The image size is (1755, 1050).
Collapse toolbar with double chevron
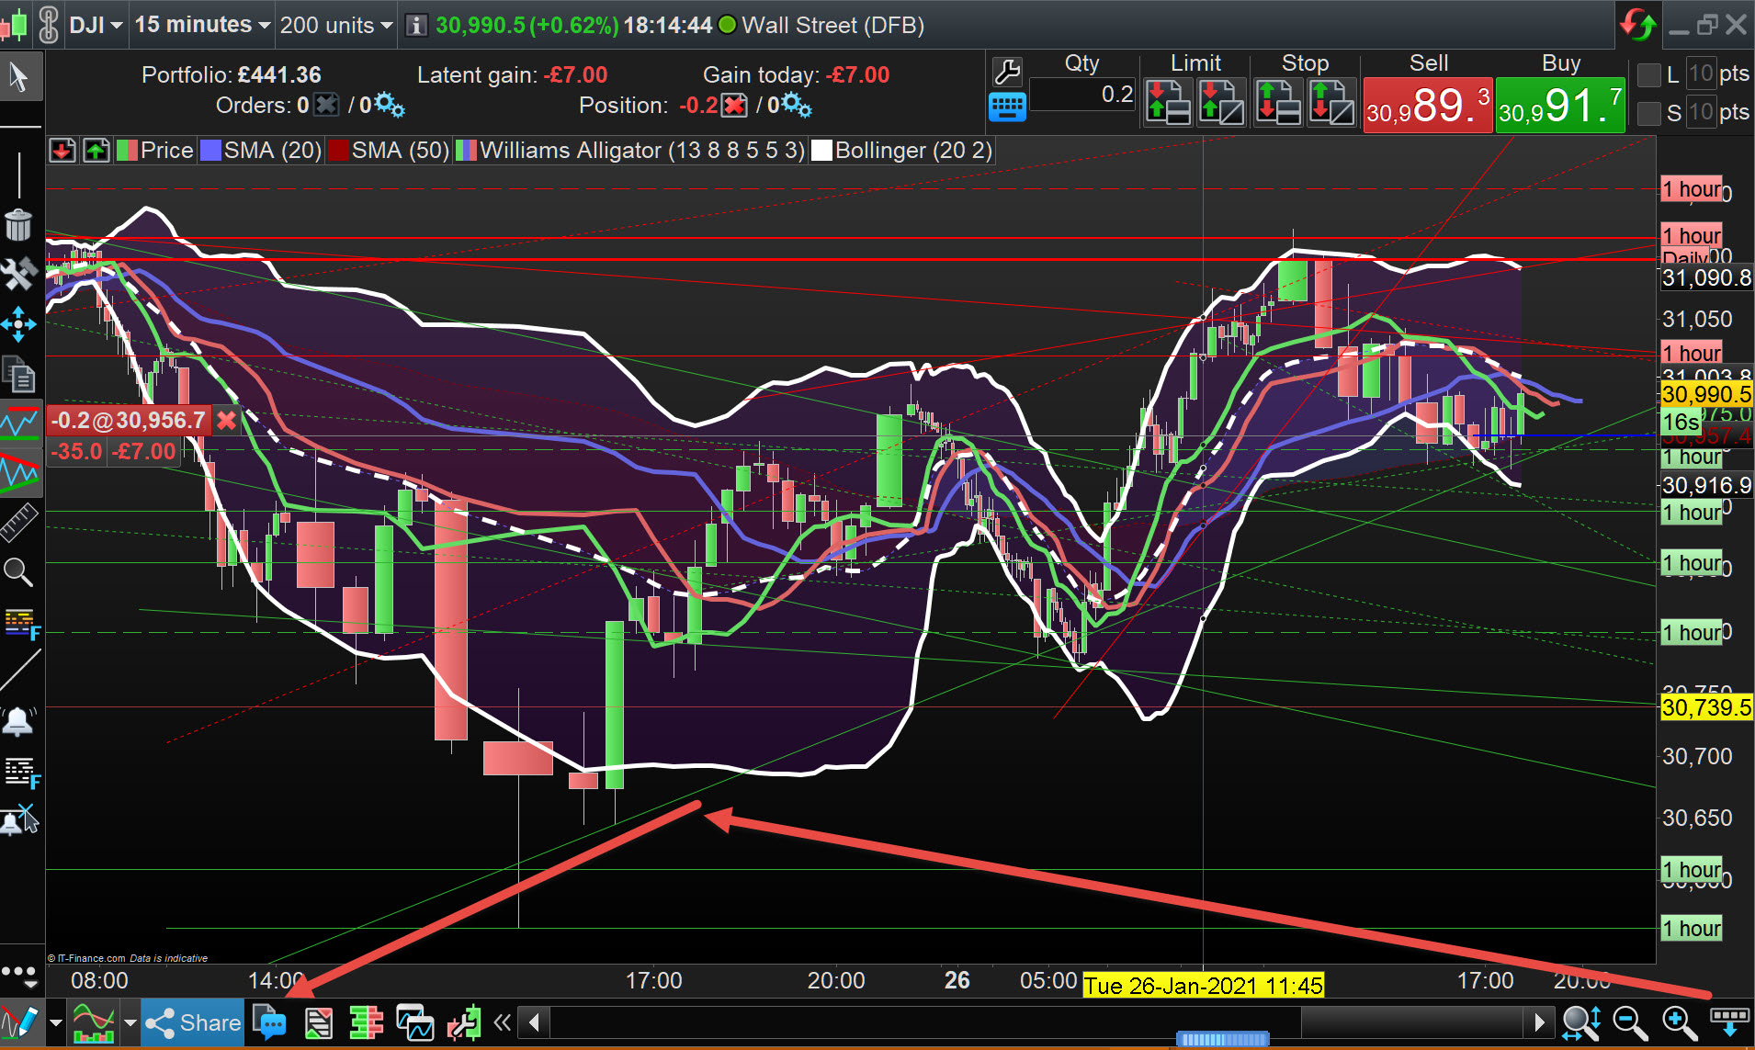[502, 1022]
